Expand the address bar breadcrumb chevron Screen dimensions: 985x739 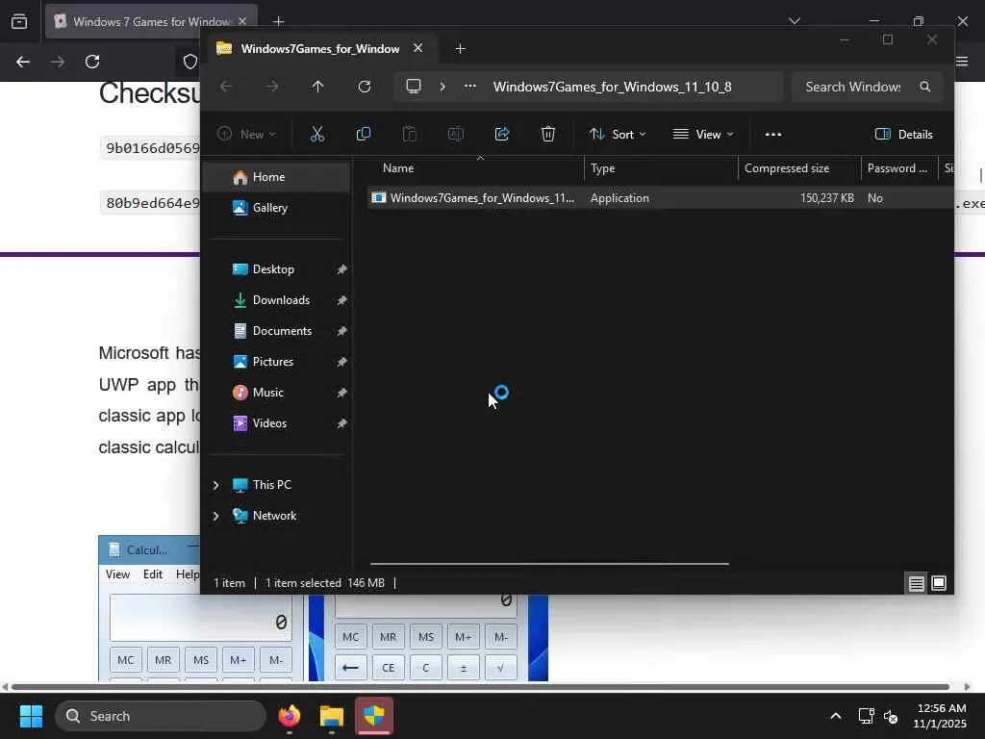point(442,87)
